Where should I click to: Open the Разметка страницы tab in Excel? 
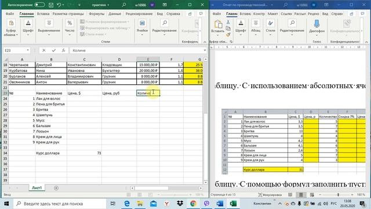(68, 14)
